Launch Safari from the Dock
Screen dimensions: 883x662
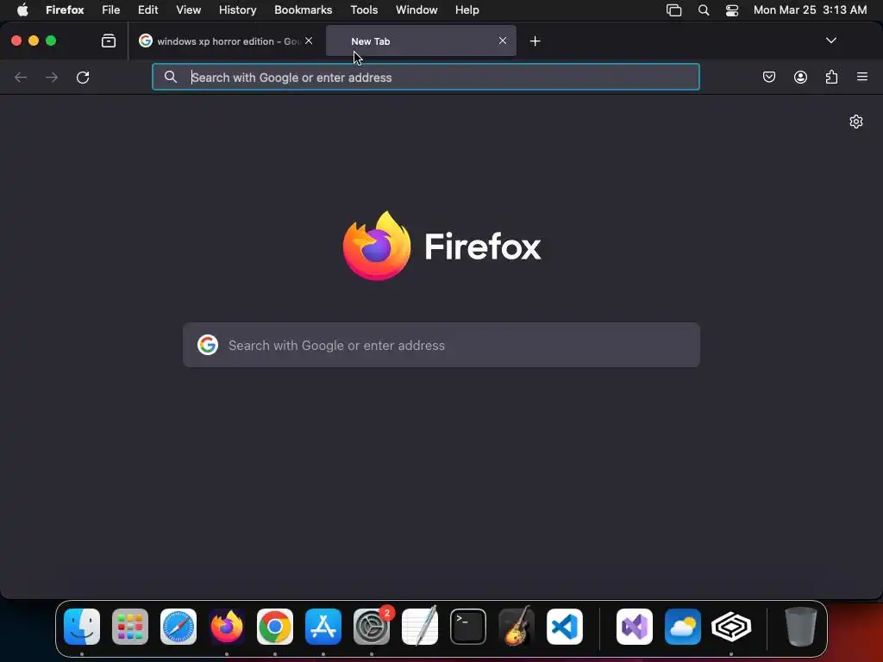click(178, 627)
